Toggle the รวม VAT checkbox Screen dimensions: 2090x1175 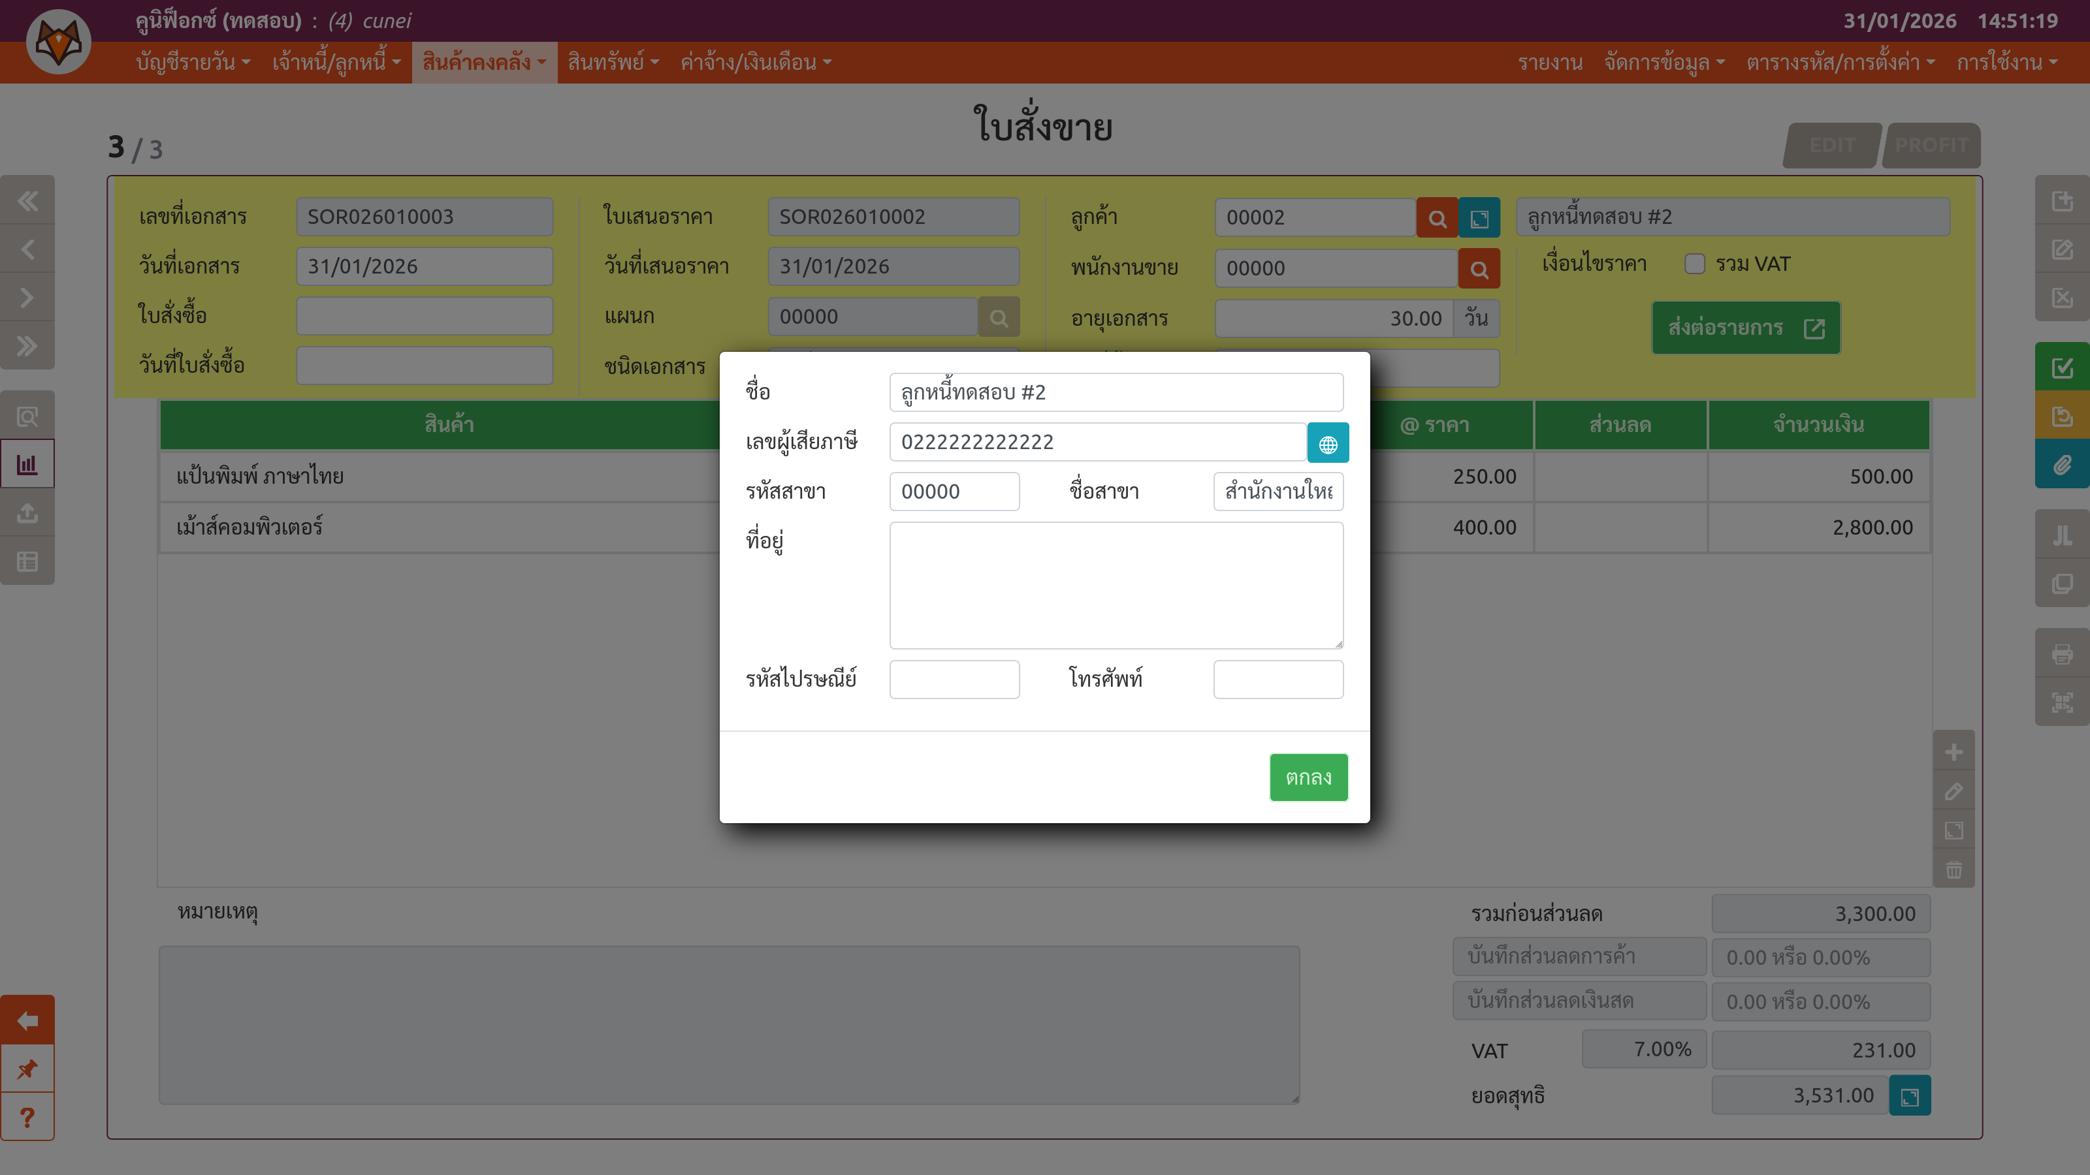pyautogui.click(x=1694, y=264)
